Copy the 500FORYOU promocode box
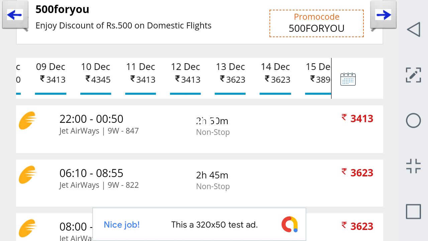The image size is (428, 241). coord(316,23)
